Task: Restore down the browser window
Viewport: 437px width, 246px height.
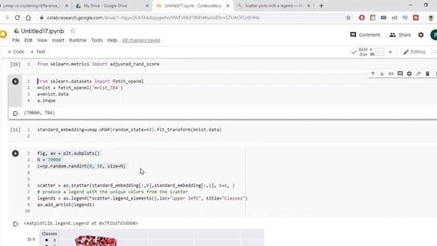Action: [426, 5]
